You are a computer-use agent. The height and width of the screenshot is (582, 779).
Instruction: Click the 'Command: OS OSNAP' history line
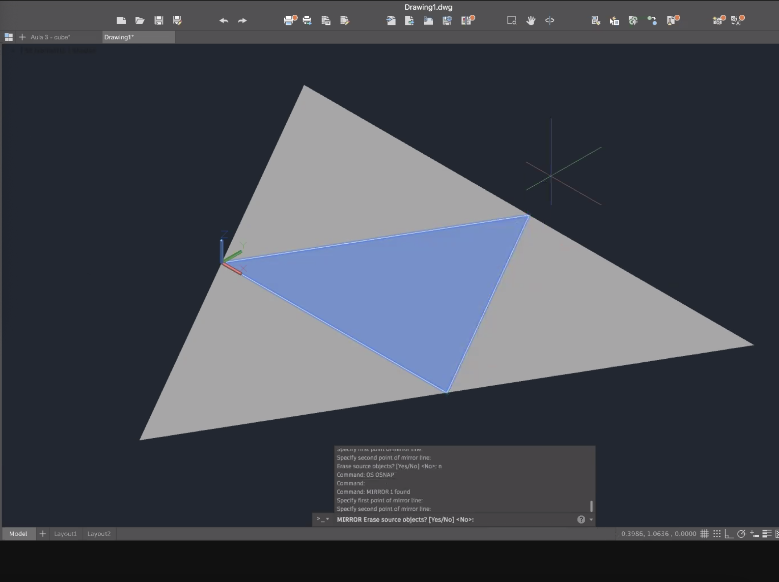[365, 474]
